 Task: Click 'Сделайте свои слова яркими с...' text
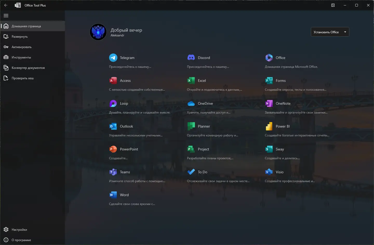132,204
